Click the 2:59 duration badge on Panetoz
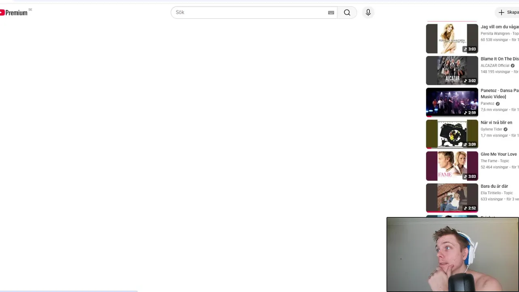 point(470,113)
